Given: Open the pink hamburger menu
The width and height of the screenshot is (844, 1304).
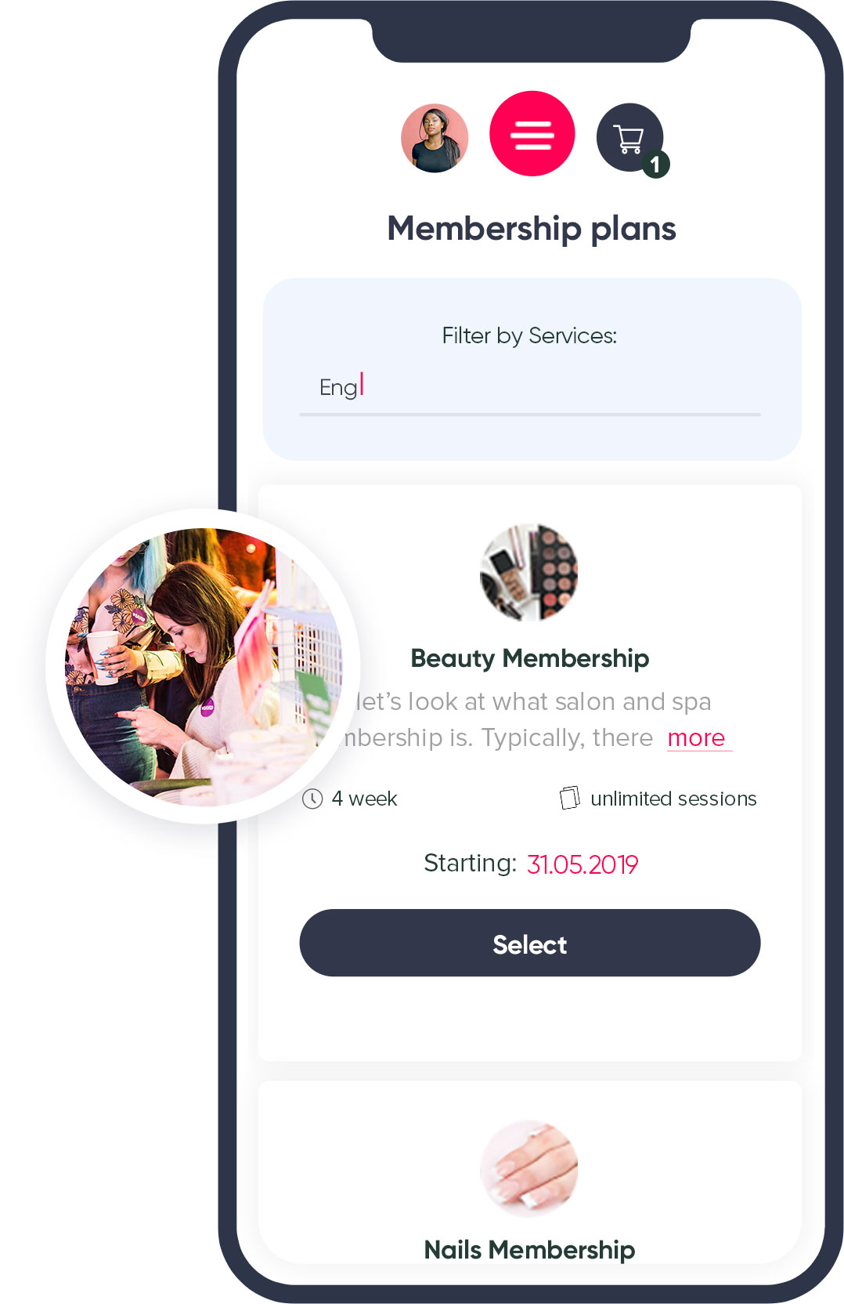Looking at the screenshot, I should click(532, 134).
